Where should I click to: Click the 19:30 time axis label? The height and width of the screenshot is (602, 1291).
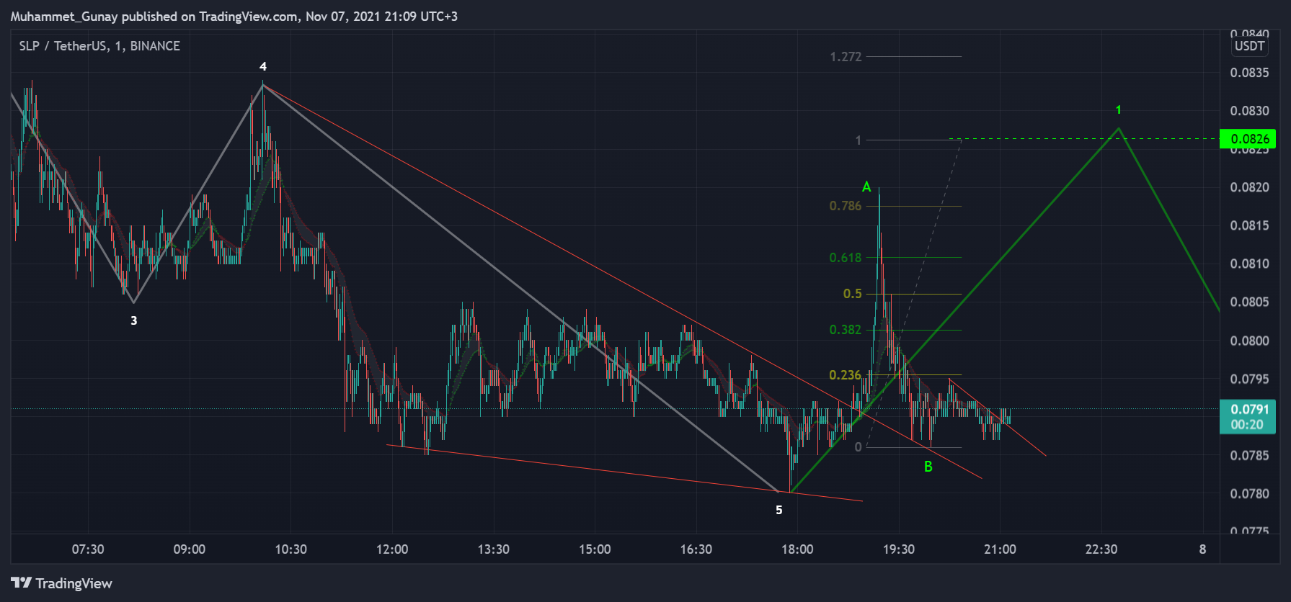tap(899, 549)
